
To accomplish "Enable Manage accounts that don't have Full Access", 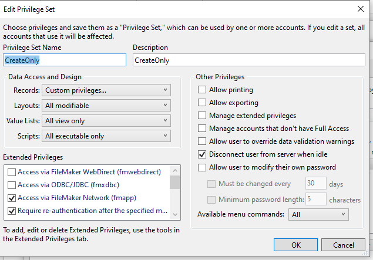I will pos(203,129).
